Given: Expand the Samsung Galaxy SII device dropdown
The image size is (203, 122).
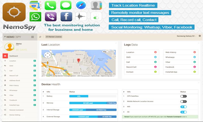Looking at the screenshot, I should coord(187,36).
